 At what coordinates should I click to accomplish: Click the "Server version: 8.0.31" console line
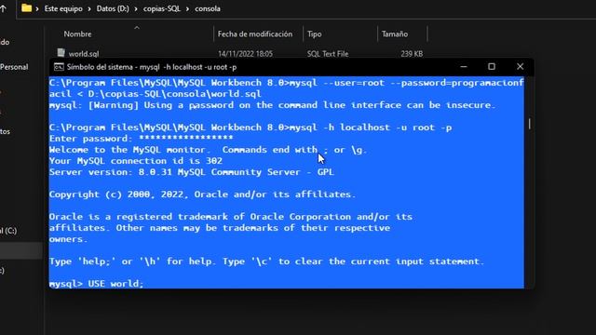pos(191,172)
